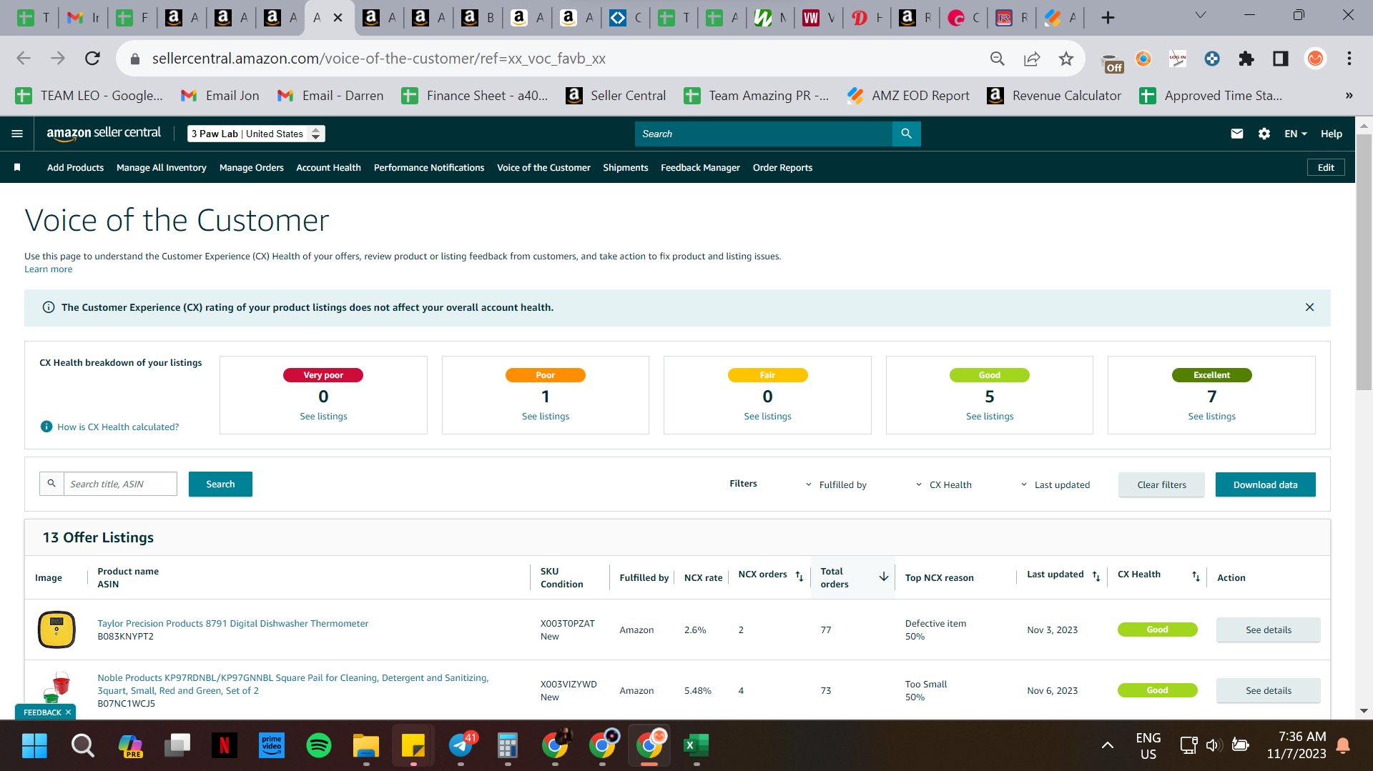The image size is (1373, 771).
Task: Open Spotify from the taskbar
Action: coord(319,745)
